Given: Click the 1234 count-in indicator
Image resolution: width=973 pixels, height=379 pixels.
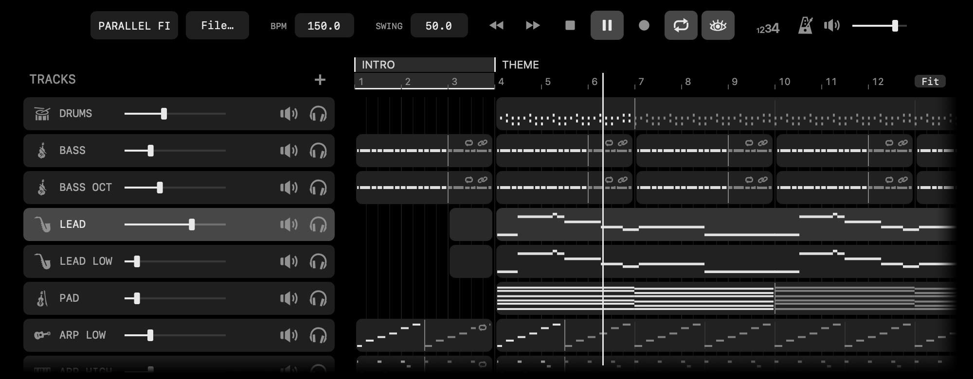Looking at the screenshot, I should (x=768, y=29).
